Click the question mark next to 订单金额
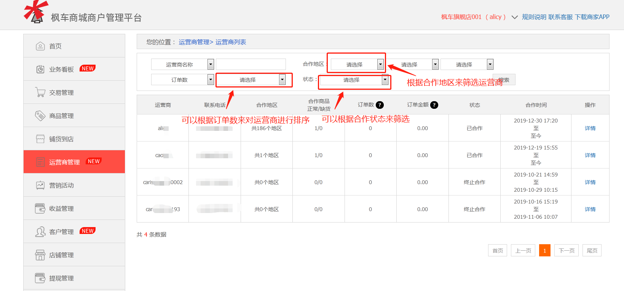 point(434,105)
